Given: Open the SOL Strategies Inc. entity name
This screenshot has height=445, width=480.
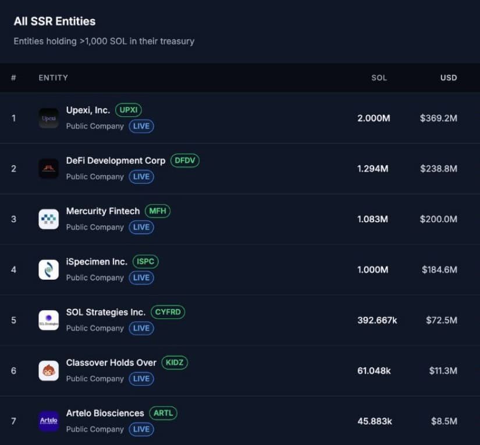Looking at the screenshot, I should [106, 312].
